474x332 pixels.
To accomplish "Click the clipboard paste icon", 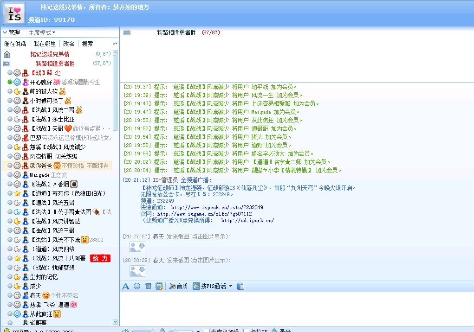I will 240,286.
